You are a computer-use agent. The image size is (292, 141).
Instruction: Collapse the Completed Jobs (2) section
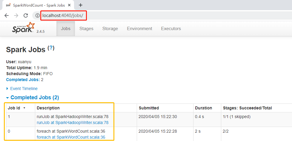(x=33, y=97)
